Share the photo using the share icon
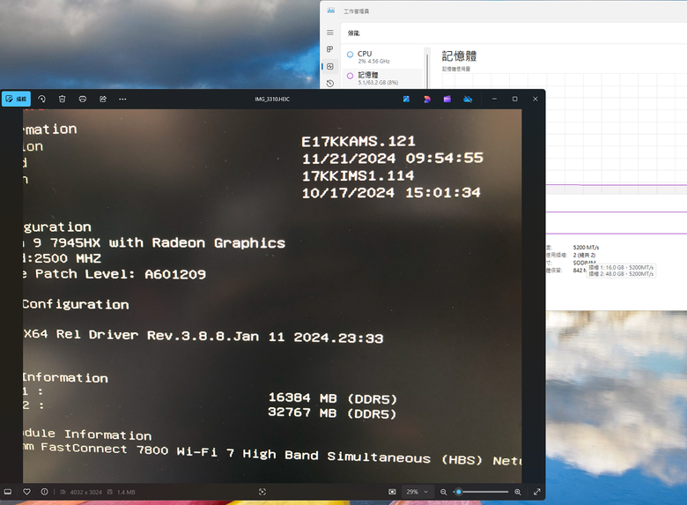Image resolution: width=687 pixels, height=505 pixels. [103, 99]
